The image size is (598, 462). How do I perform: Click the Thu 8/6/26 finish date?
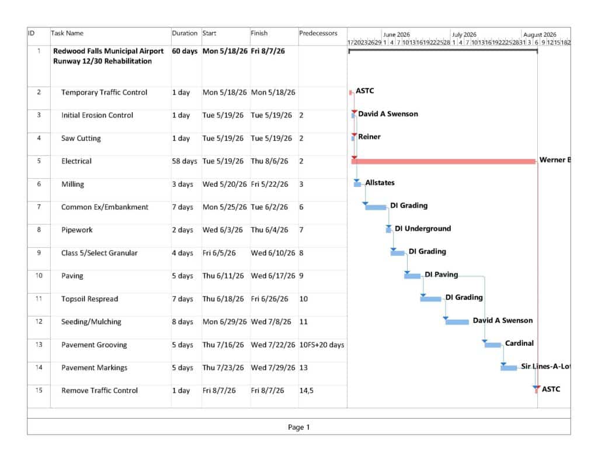coord(269,161)
